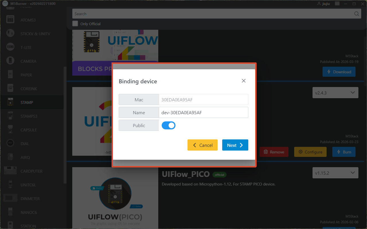This screenshot has width=367, height=229.
Task: Click the STAMPS3 device icon in sidebar
Action: [x=10, y=116]
